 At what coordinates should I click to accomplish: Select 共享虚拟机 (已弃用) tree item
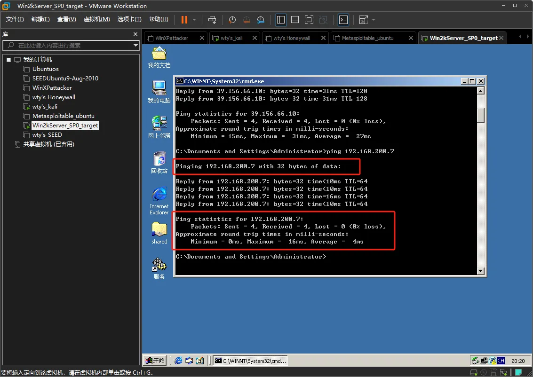(48, 144)
